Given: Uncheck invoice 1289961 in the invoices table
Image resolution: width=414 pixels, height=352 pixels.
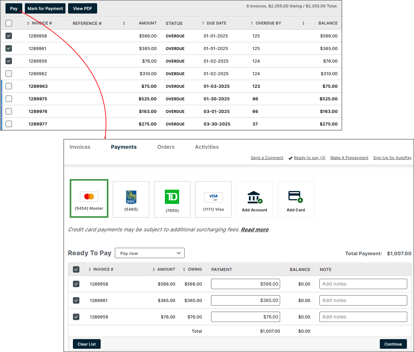Looking at the screenshot, I should click(9, 48).
